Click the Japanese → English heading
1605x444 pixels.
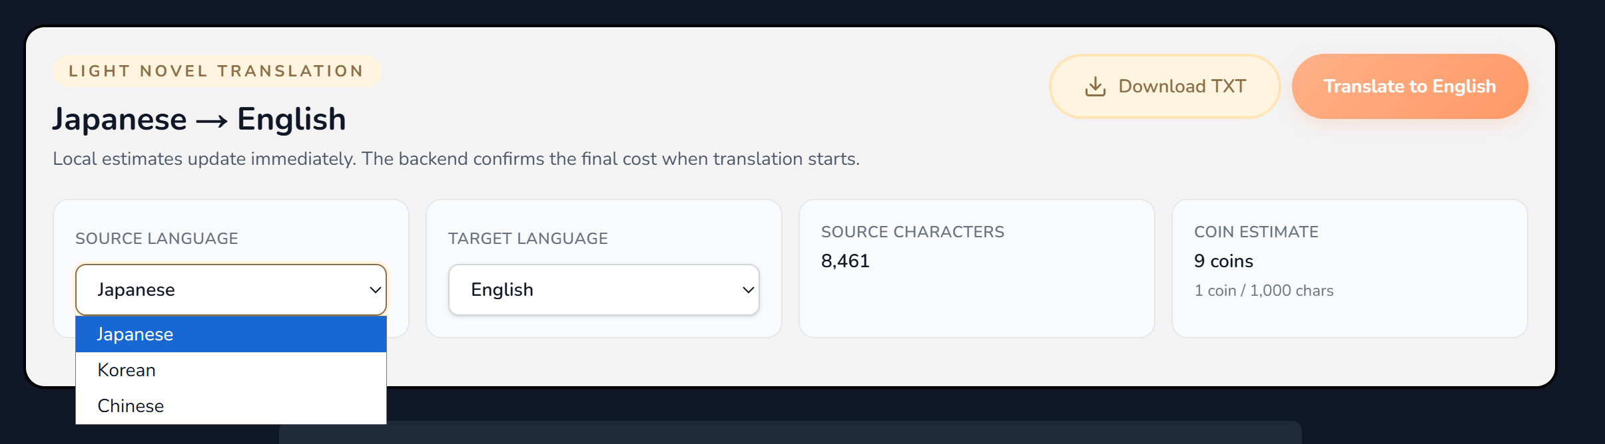(199, 120)
